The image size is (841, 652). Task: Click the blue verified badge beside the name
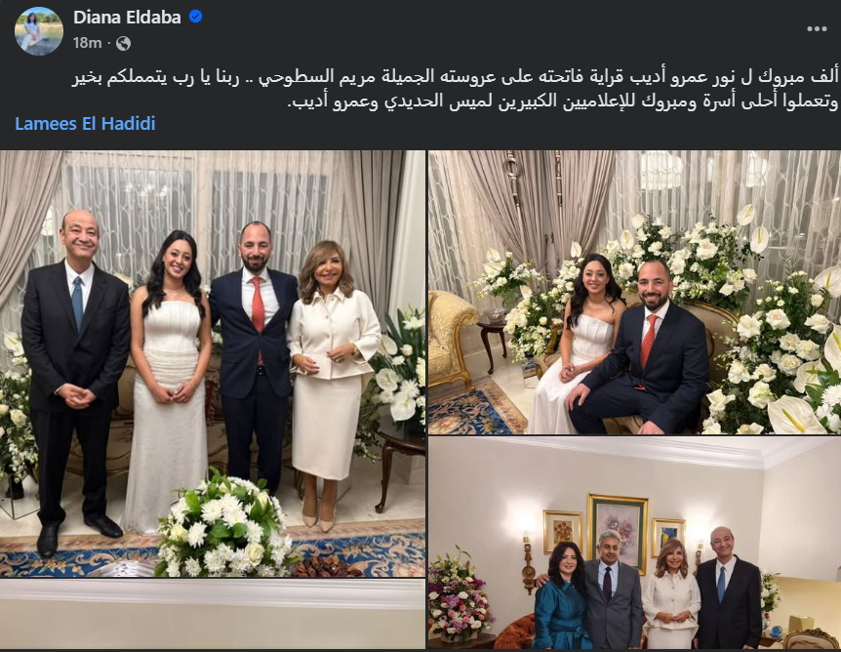(196, 17)
